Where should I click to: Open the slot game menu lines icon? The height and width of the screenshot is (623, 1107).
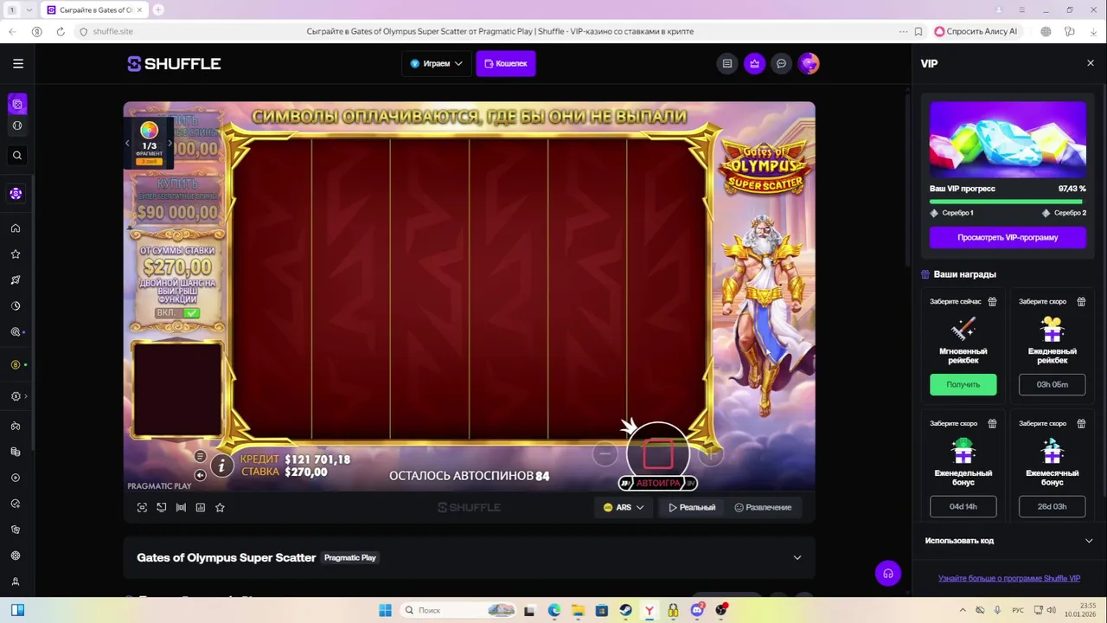click(200, 457)
